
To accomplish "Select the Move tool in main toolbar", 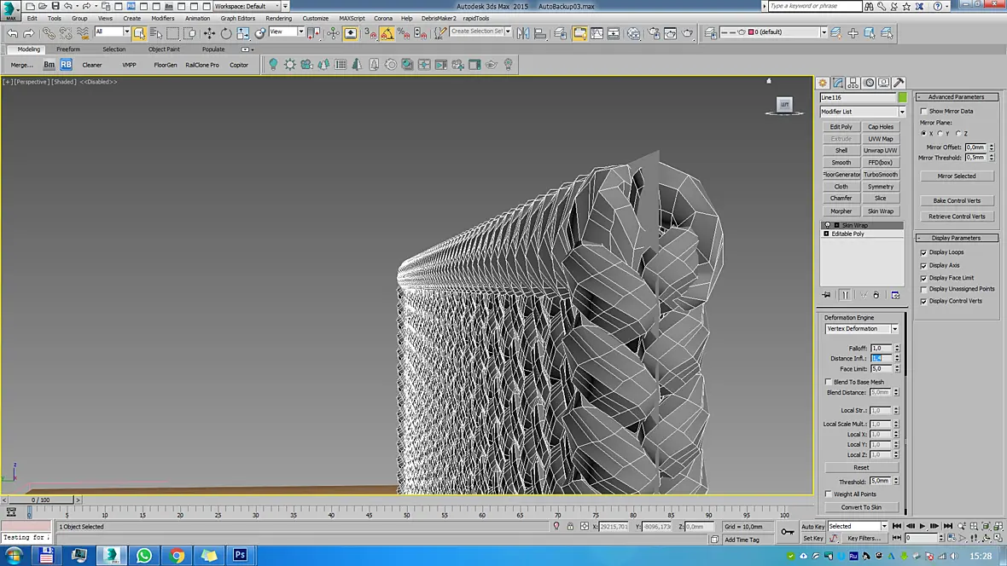I will tap(209, 32).
